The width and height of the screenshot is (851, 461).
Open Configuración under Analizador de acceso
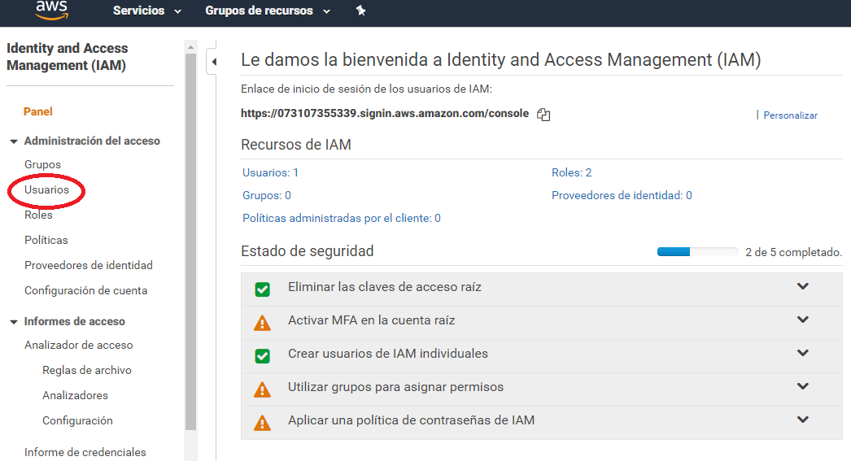pyautogui.click(x=77, y=421)
